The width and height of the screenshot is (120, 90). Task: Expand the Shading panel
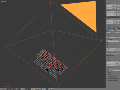point(107,74)
